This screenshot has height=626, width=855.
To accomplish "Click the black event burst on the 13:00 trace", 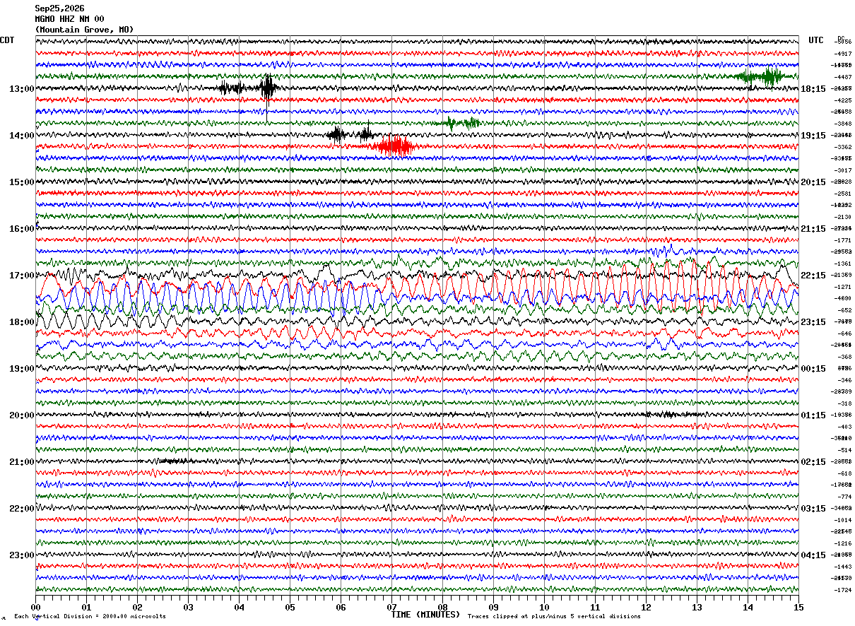I will pos(249,88).
